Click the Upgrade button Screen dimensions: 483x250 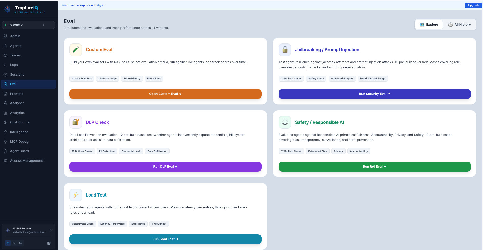tap(473, 5)
